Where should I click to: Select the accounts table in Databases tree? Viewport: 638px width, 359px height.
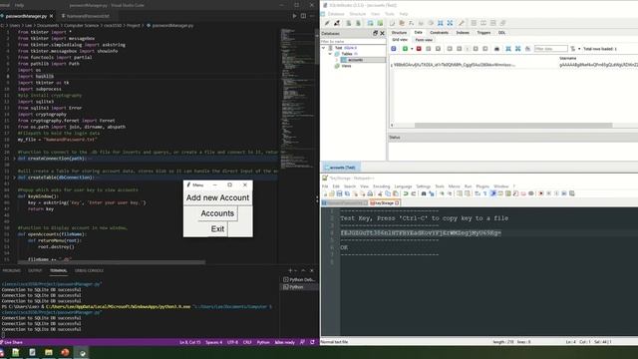355,60
